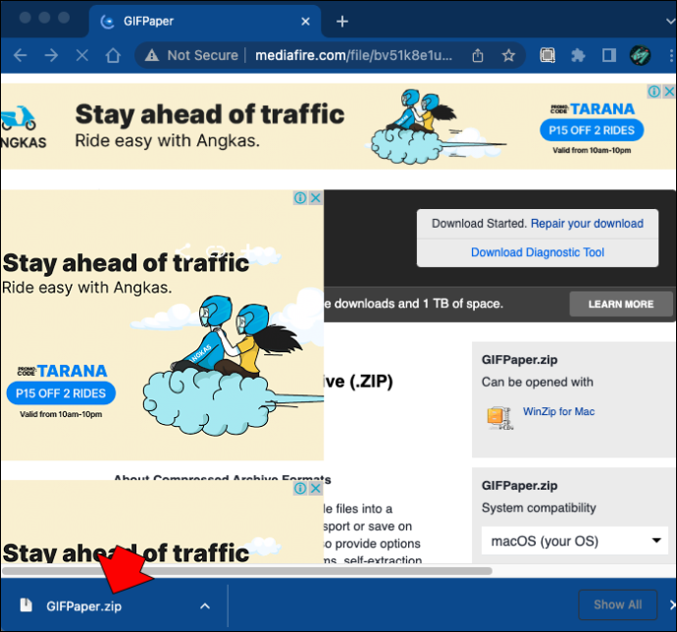The width and height of the screenshot is (677, 632).
Task: Open the tab search dropdown arrow
Action: click(670, 22)
